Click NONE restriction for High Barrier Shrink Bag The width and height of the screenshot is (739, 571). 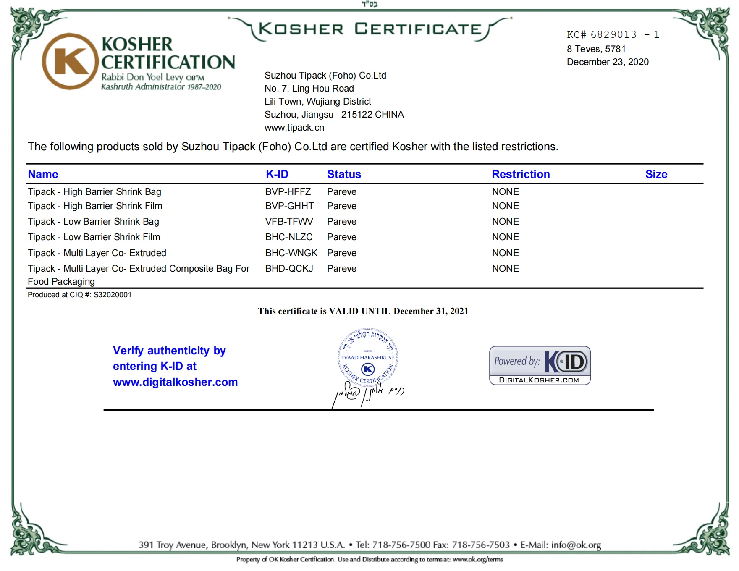pyautogui.click(x=506, y=192)
